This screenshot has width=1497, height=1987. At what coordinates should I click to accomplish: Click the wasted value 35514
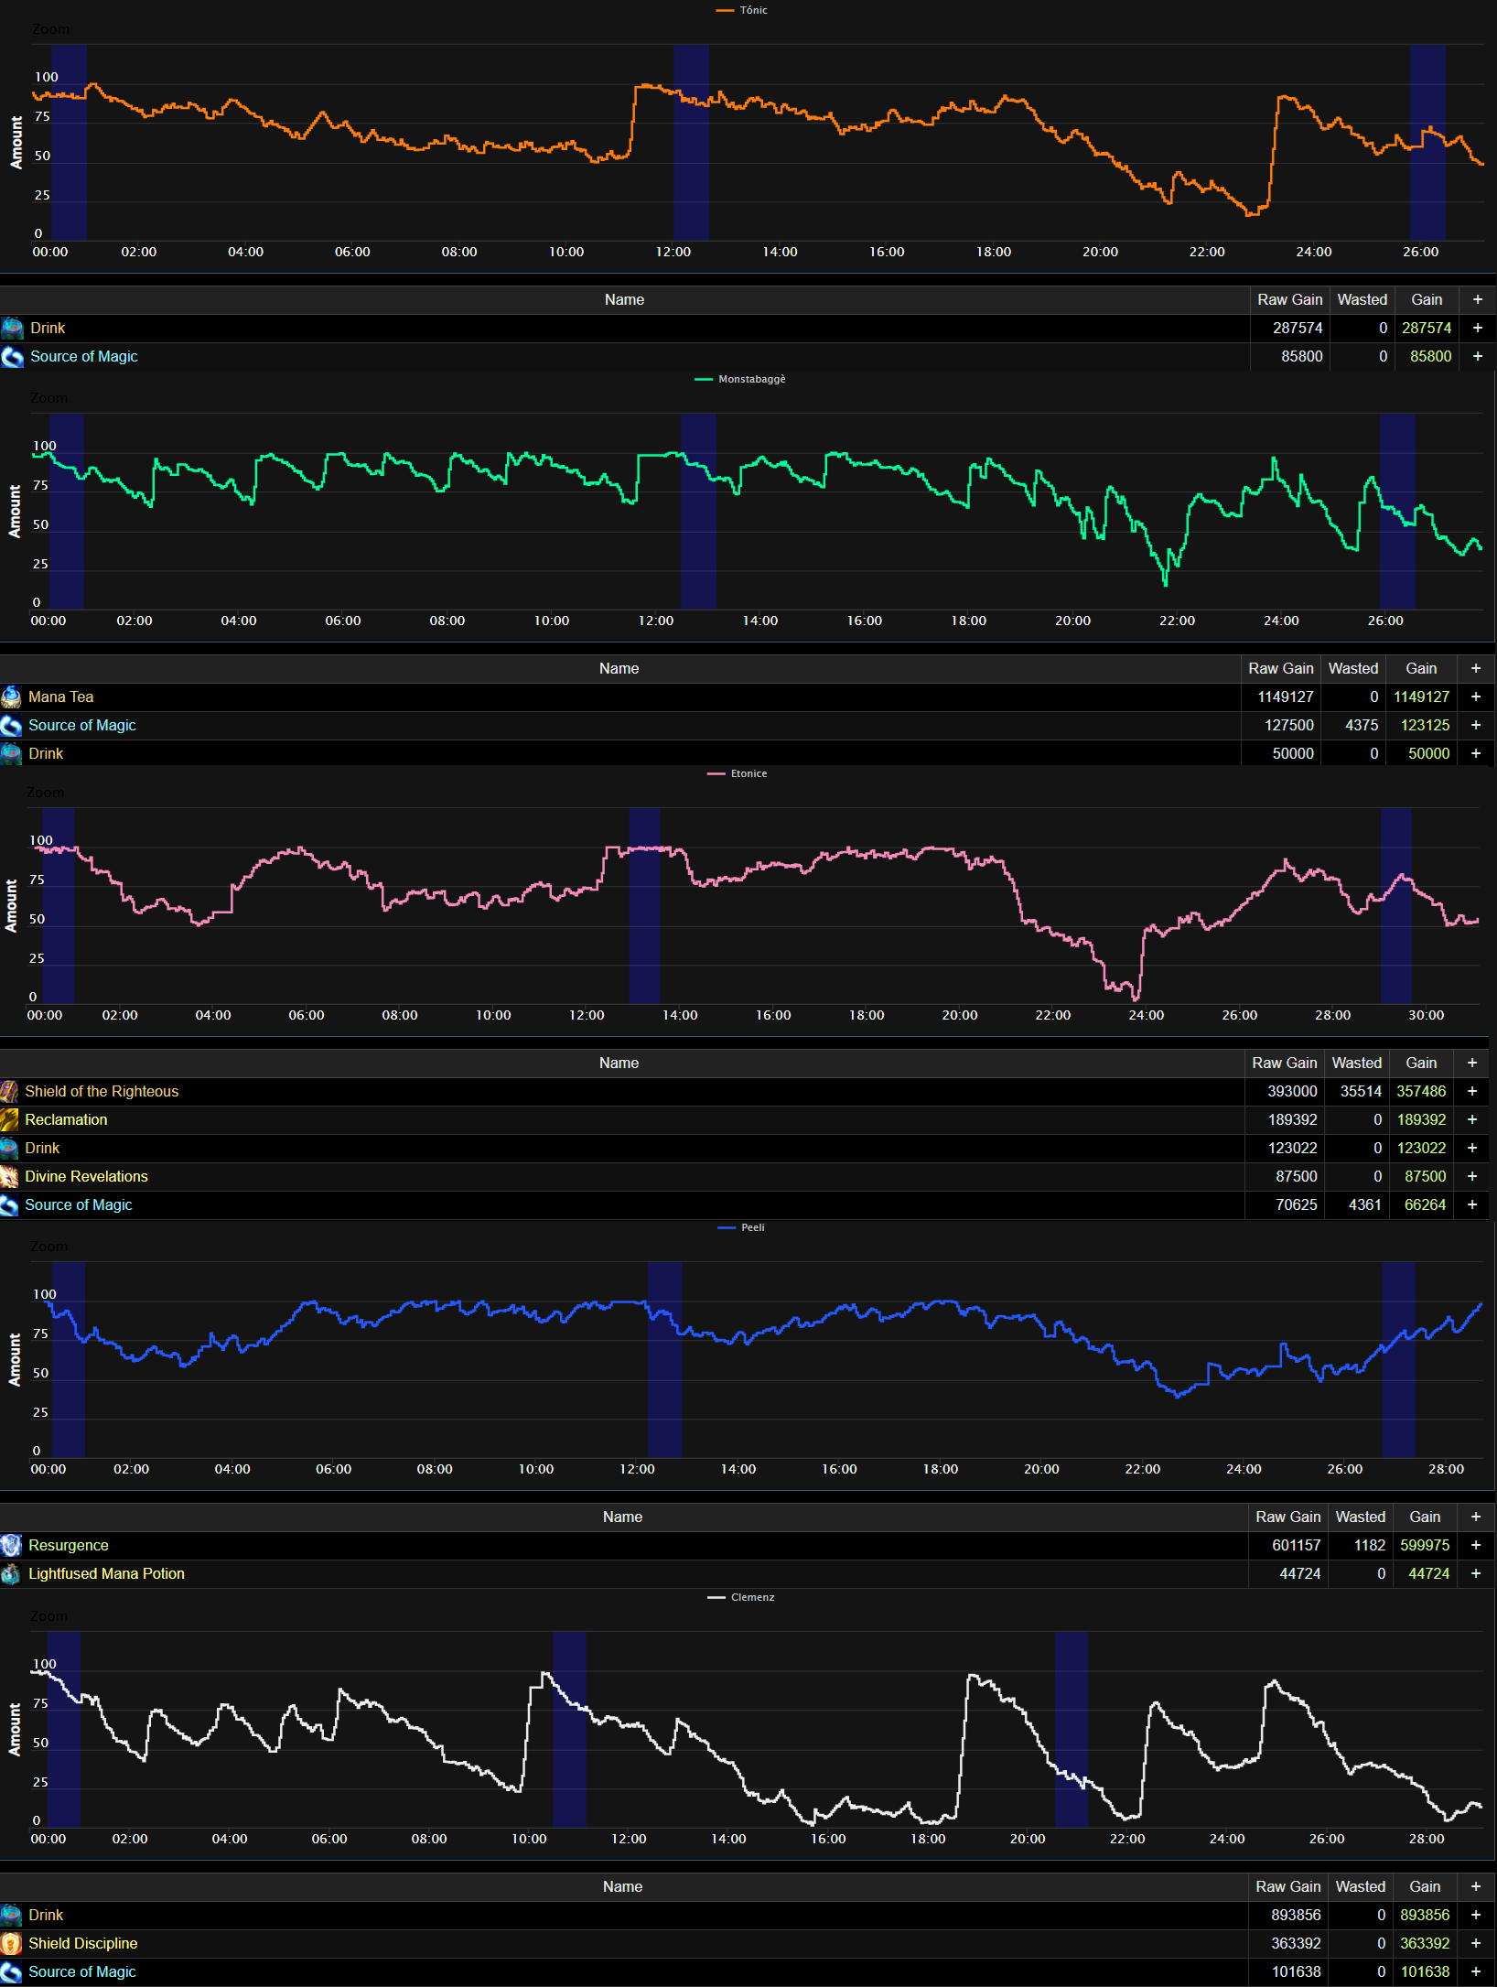click(1361, 1092)
